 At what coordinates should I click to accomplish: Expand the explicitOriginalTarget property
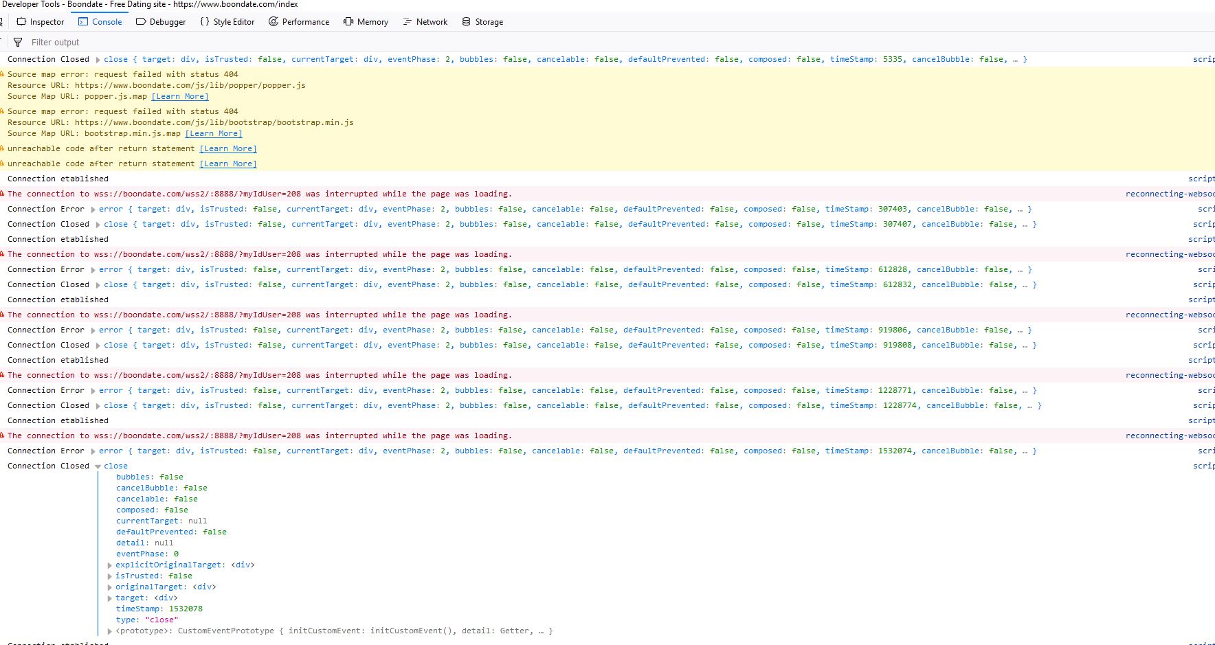(x=110, y=565)
